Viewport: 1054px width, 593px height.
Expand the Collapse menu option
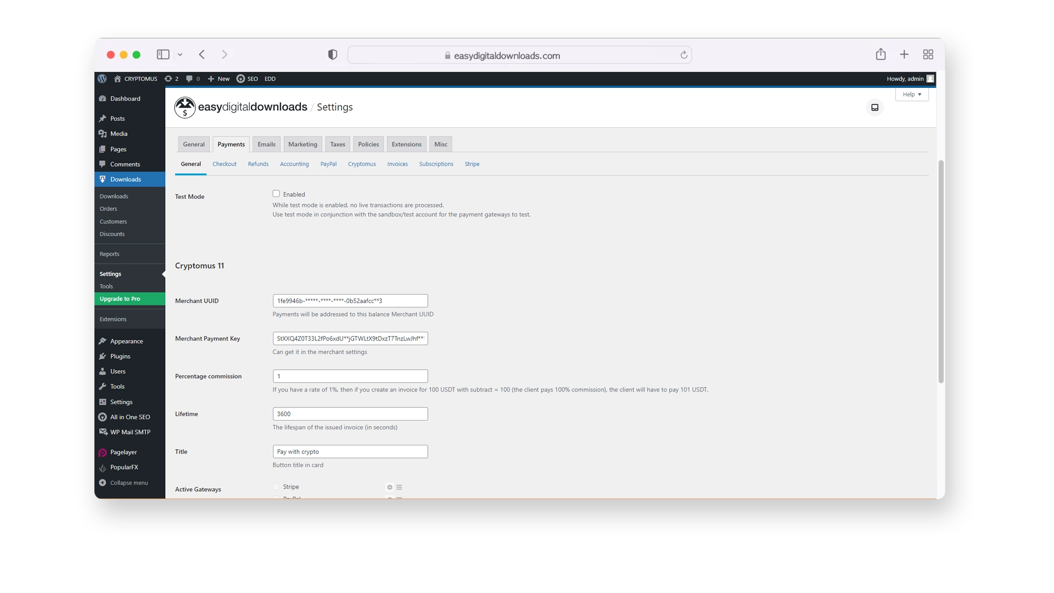(x=129, y=482)
